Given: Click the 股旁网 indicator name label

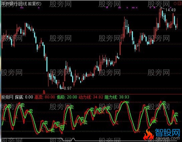Looking at the screenshot, I should point(7,97).
